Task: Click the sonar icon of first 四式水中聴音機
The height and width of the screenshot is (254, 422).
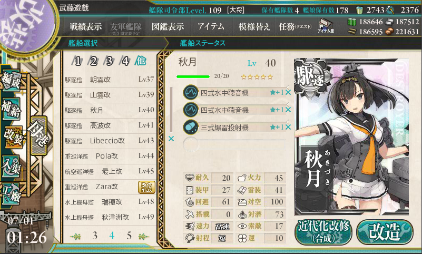Action: pos(191,93)
